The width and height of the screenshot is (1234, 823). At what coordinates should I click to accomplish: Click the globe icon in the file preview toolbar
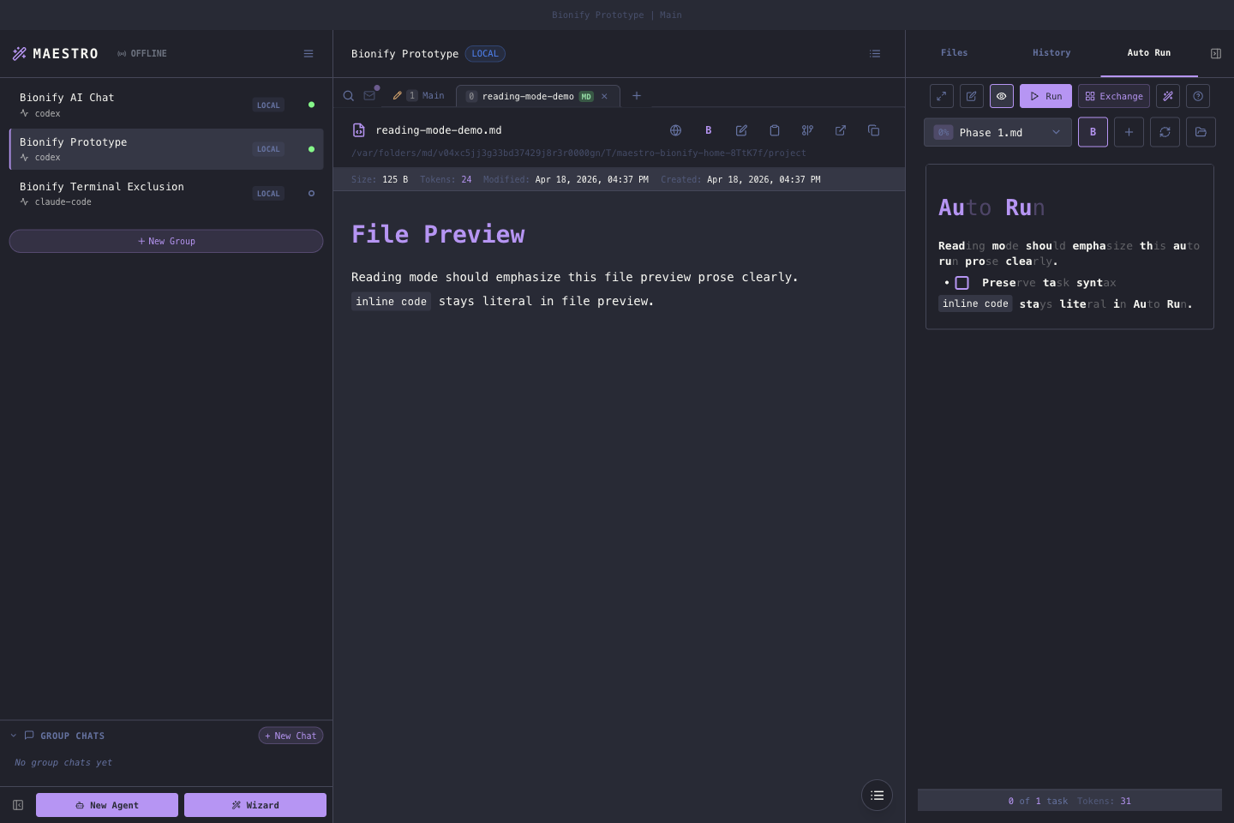coord(675,130)
